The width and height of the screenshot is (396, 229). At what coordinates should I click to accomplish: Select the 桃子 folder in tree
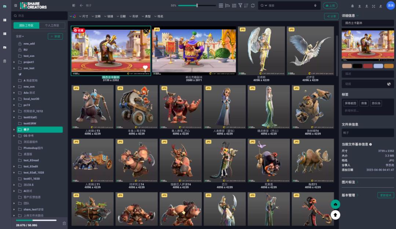[40, 130]
